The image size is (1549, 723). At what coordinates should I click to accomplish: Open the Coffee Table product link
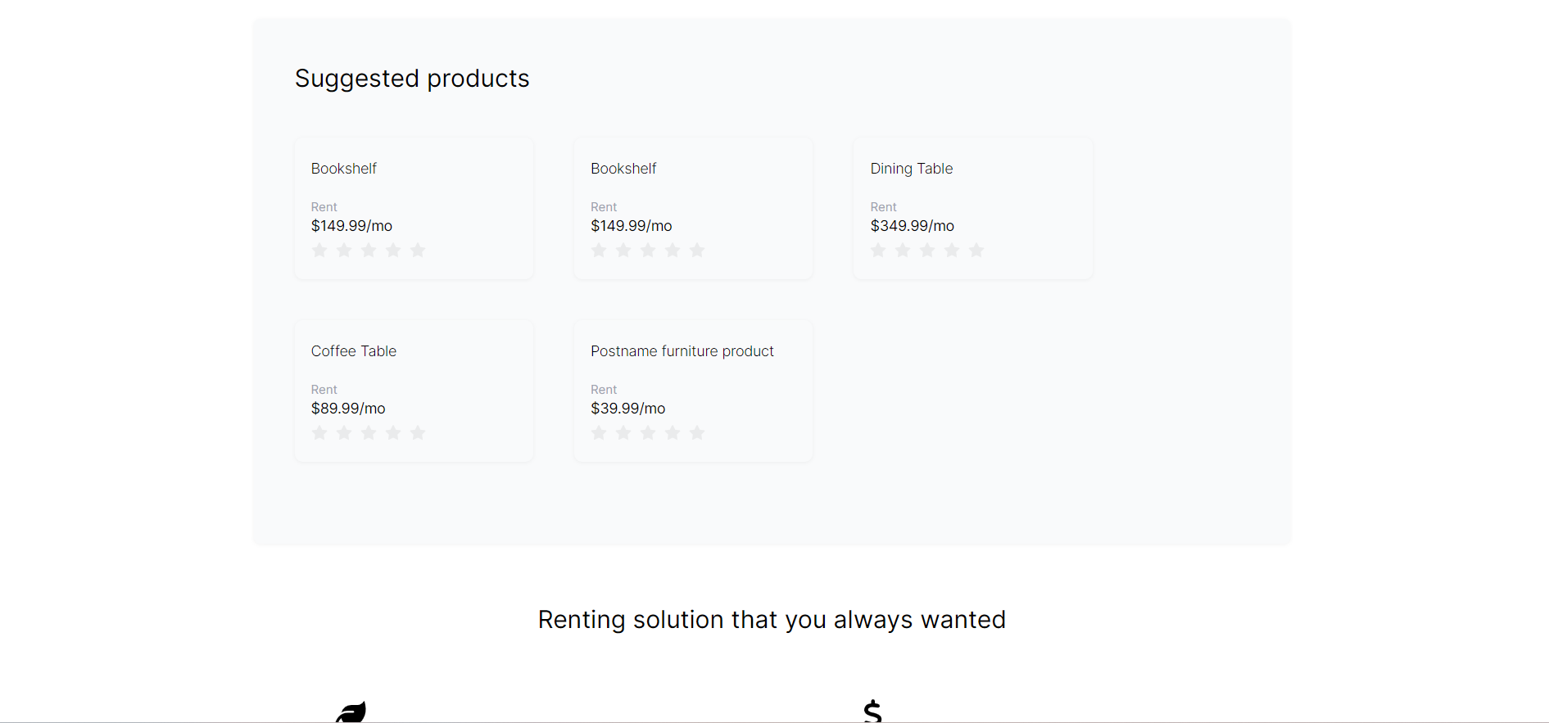pyautogui.click(x=354, y=351)
